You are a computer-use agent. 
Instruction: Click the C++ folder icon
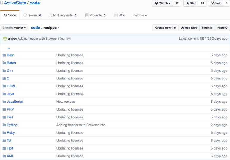4,71
